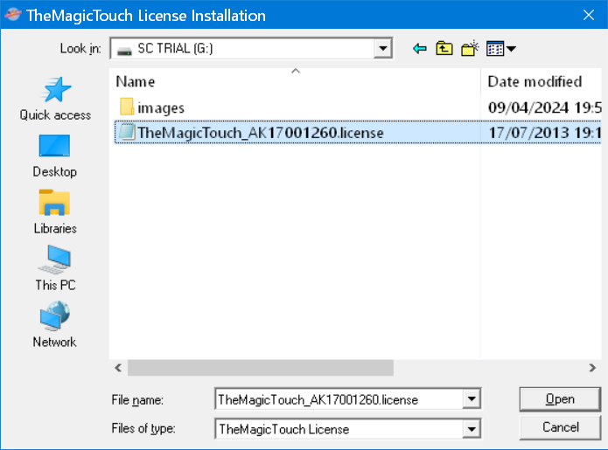
Task: Click the 09/04/2024 date of images
Action: click(544, 107)
